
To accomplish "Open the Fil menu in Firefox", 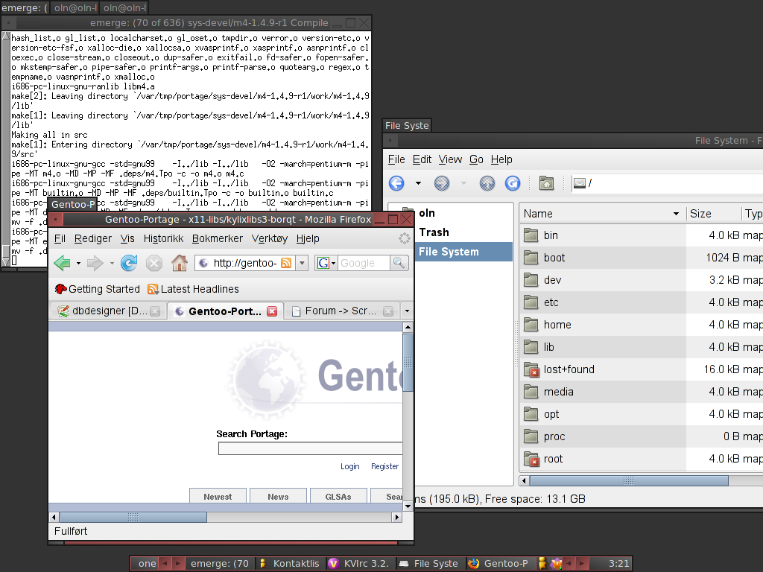I will click(60, 238).
